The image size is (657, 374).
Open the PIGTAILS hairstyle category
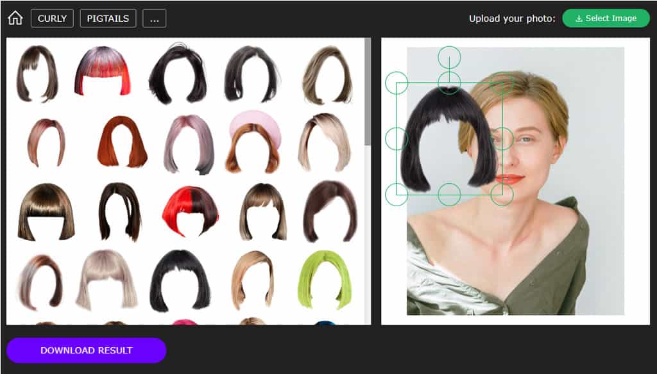point(108,19)
